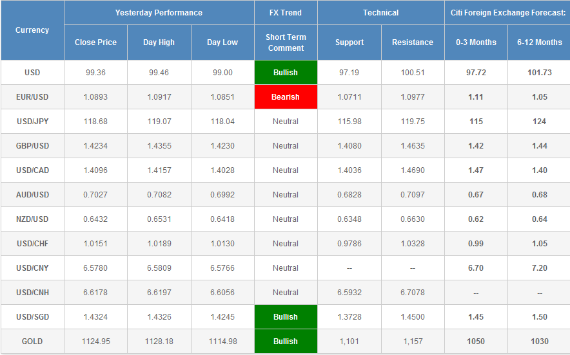The image size is (570, 355).
Task: Select the Yesterday Performance header
Action: point(159,13)
